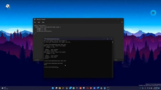Viewport: 161px width, 90px height.
Task: Click the 'Integer b = 20;' line in Notepad
Action: coord(41,30)
